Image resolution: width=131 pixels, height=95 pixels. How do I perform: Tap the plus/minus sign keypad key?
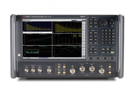click(x=110, y=43)
